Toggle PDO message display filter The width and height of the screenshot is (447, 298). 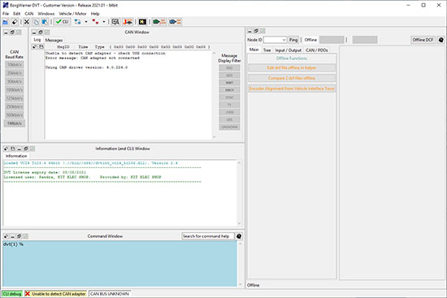point(229,68)
